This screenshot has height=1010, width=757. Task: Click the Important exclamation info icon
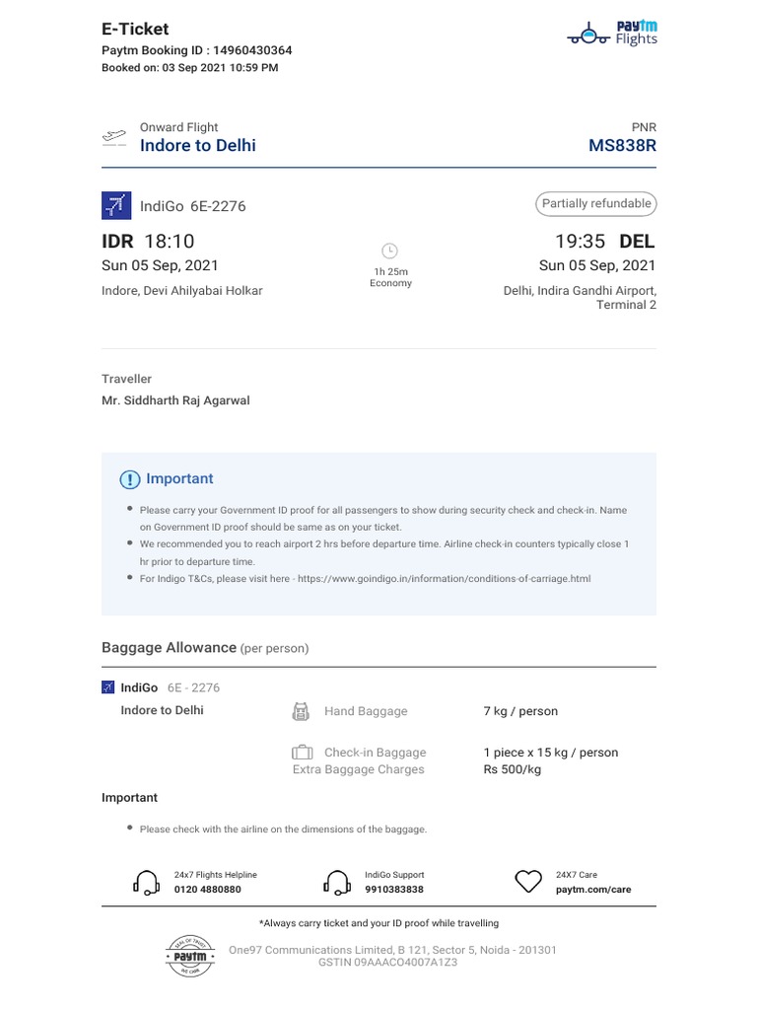click(130, 479)
